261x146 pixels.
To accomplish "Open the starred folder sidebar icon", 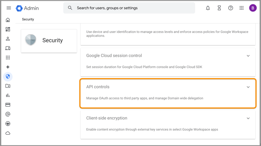I will [8, 86].
